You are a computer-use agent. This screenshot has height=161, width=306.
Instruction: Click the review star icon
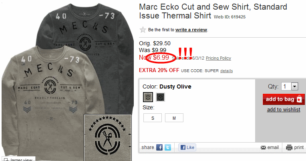click(143, 30)
